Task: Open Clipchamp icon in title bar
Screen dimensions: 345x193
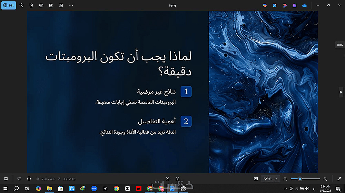Action: [294, 5]
